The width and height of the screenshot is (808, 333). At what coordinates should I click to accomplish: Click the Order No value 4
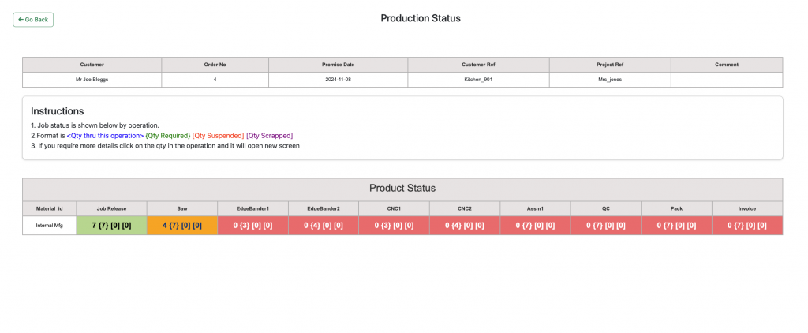coord(215,80)
